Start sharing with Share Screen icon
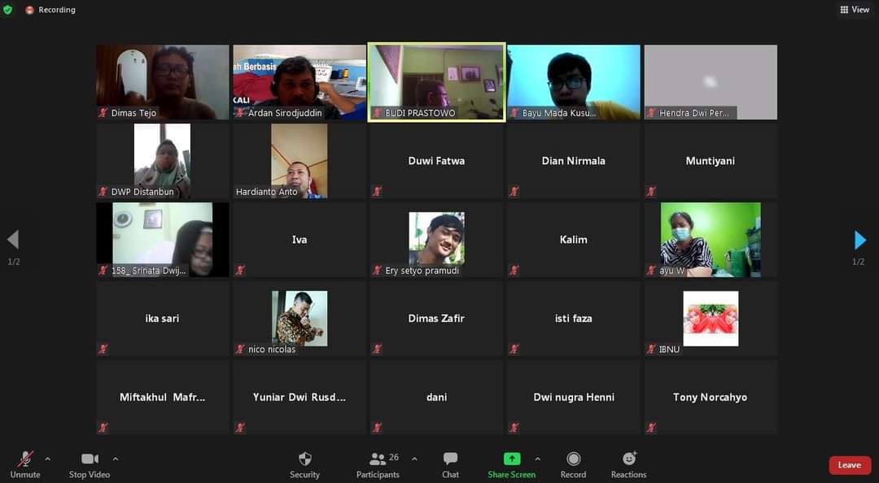The width and height of the screenshot is (879, 483). [511, 459]
